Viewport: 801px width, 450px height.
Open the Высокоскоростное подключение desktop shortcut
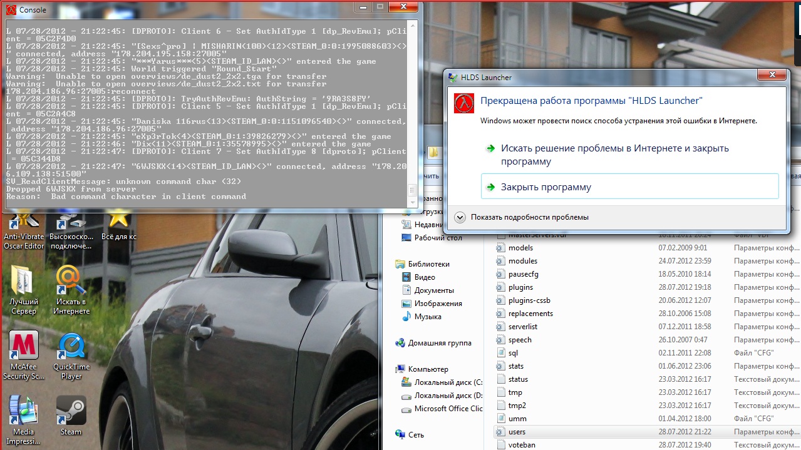(x=71, y=231)
